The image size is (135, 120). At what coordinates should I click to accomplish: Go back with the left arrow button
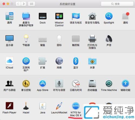(x=18, y=4)
